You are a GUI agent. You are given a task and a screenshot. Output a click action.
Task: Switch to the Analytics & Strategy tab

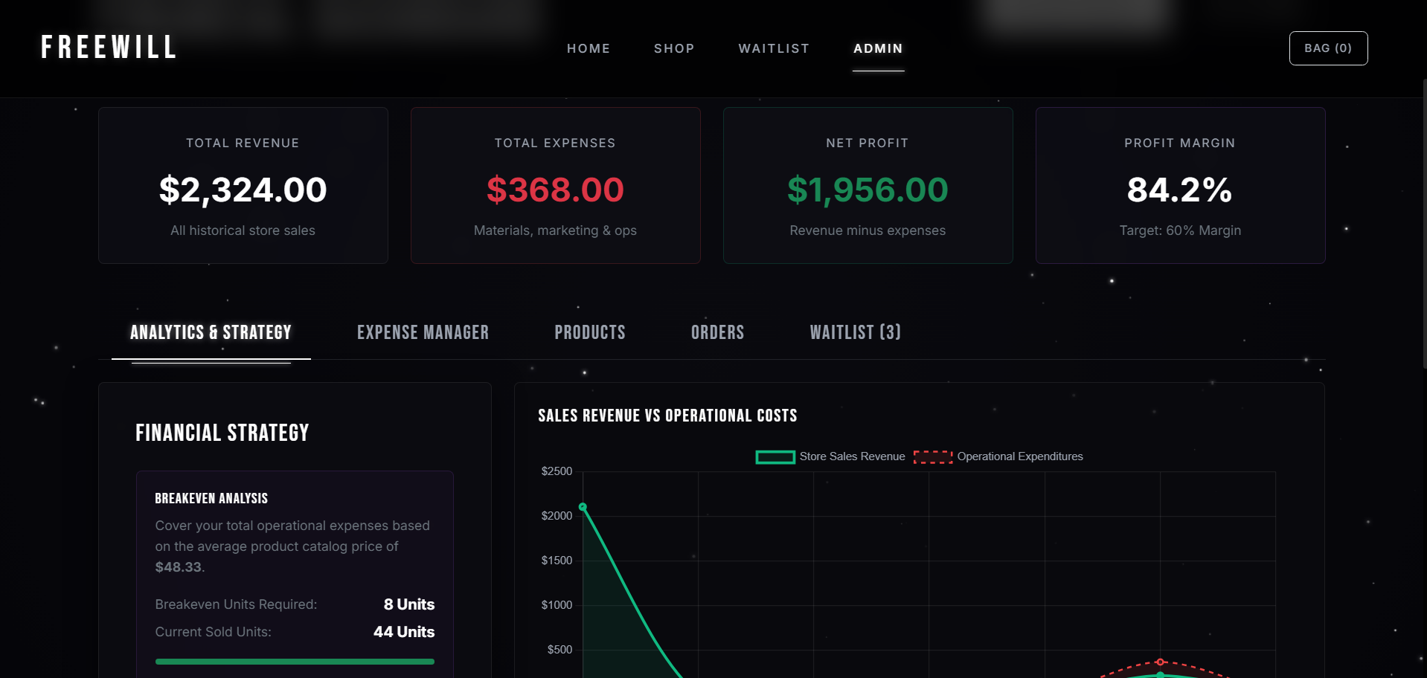211,332
